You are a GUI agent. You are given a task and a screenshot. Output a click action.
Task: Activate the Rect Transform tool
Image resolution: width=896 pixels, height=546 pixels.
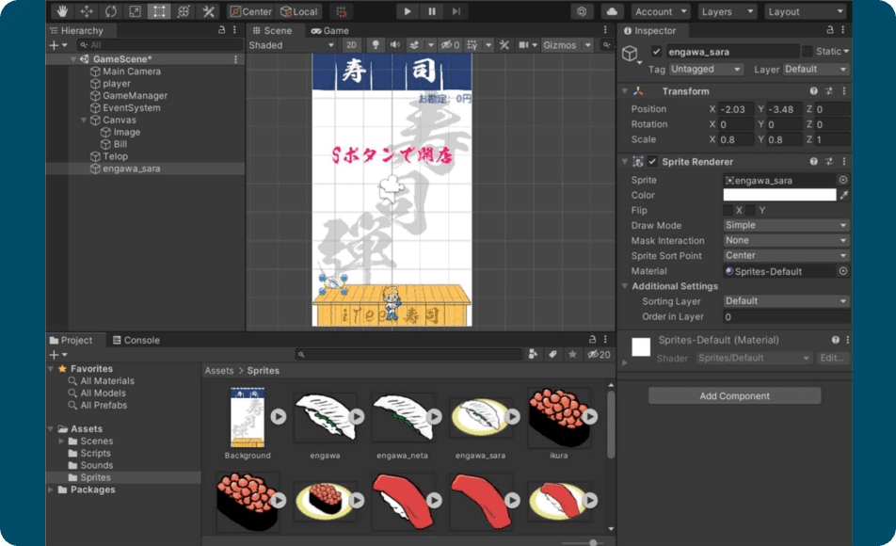point(159,11)
